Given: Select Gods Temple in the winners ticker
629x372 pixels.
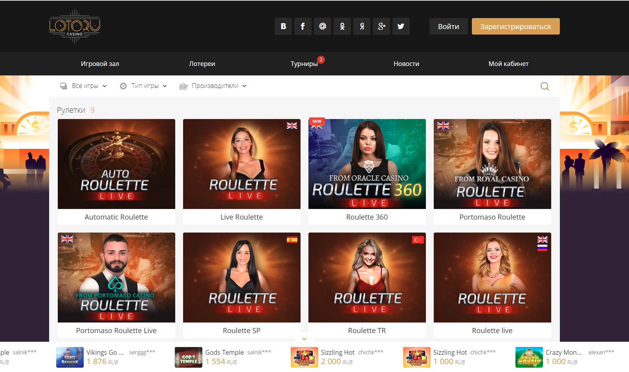Looking at the screenshot, I should pyautogui.click(x=224, y=352).
